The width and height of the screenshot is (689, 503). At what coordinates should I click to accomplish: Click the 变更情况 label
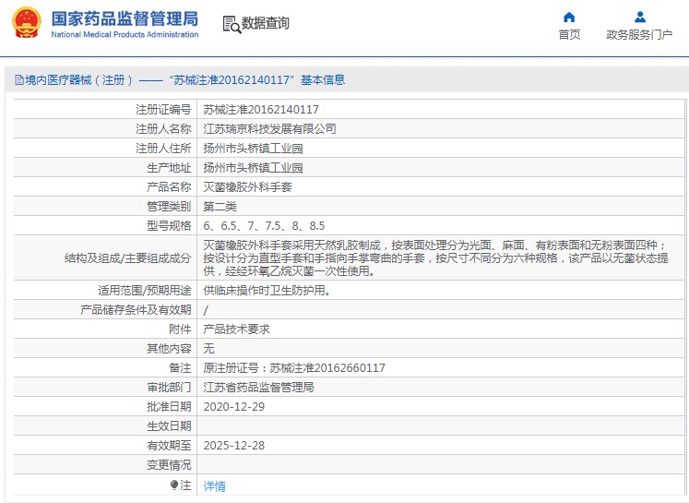[169, 465]
